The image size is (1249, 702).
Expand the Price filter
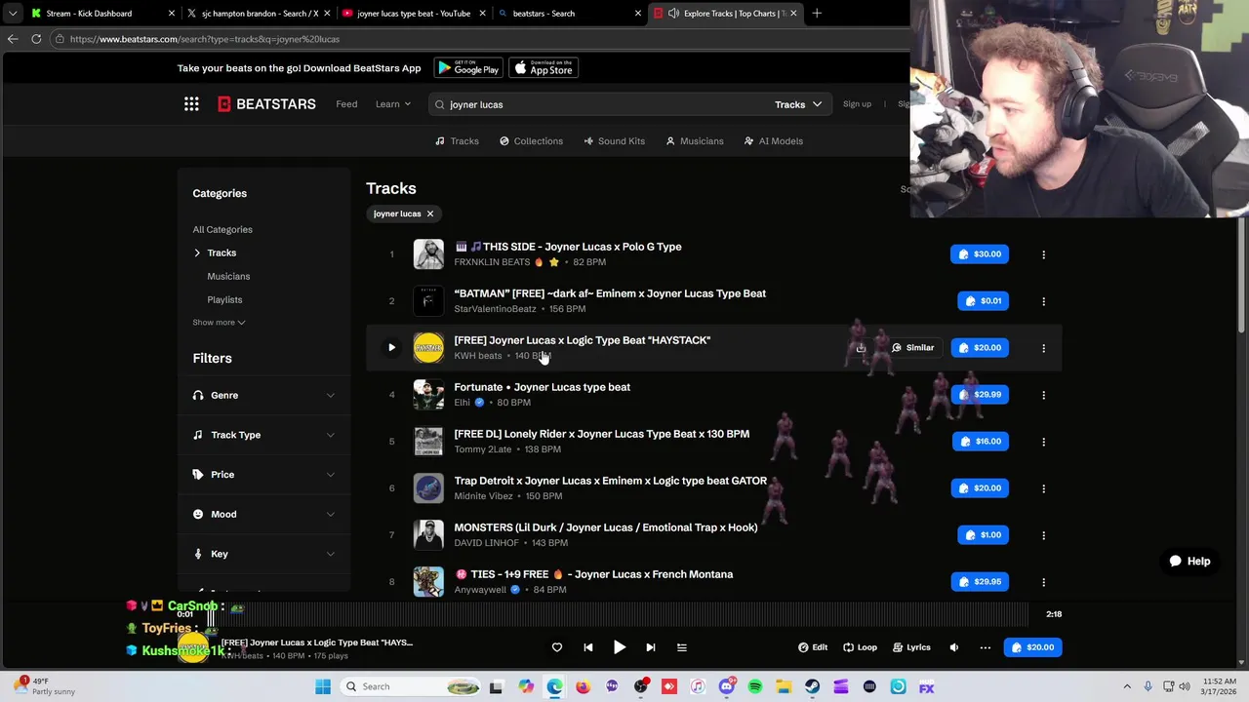coord(263,475)
